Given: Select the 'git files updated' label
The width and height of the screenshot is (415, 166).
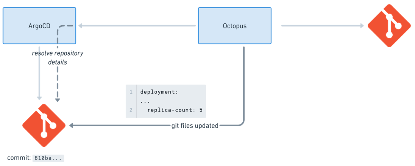Looking at the screenshot, I should pyautogui.click(x=195, y=126).
